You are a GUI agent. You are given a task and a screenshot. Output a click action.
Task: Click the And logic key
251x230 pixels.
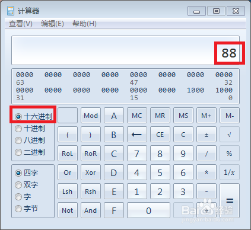[x=91, y=210]
